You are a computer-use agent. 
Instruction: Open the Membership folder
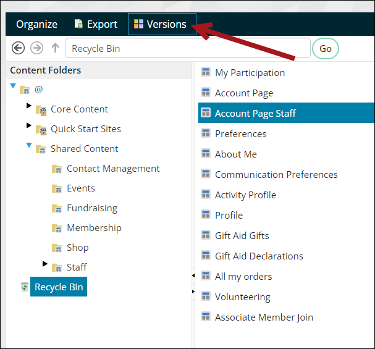coord(95,228)
